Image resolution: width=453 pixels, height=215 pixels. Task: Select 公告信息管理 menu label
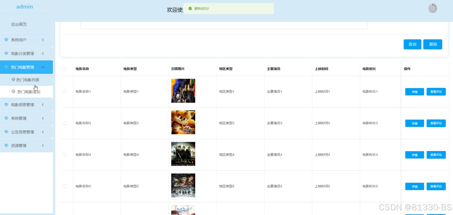click(x=22, y=132)
